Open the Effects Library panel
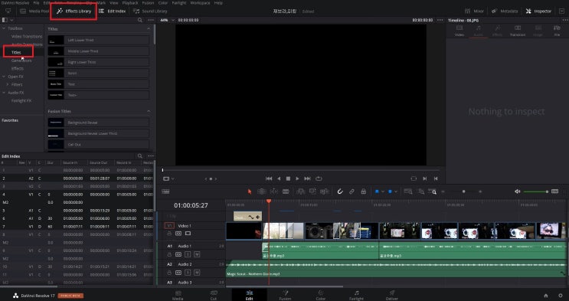Viewport: 569px width, 301px height. (x=74, y=11)
